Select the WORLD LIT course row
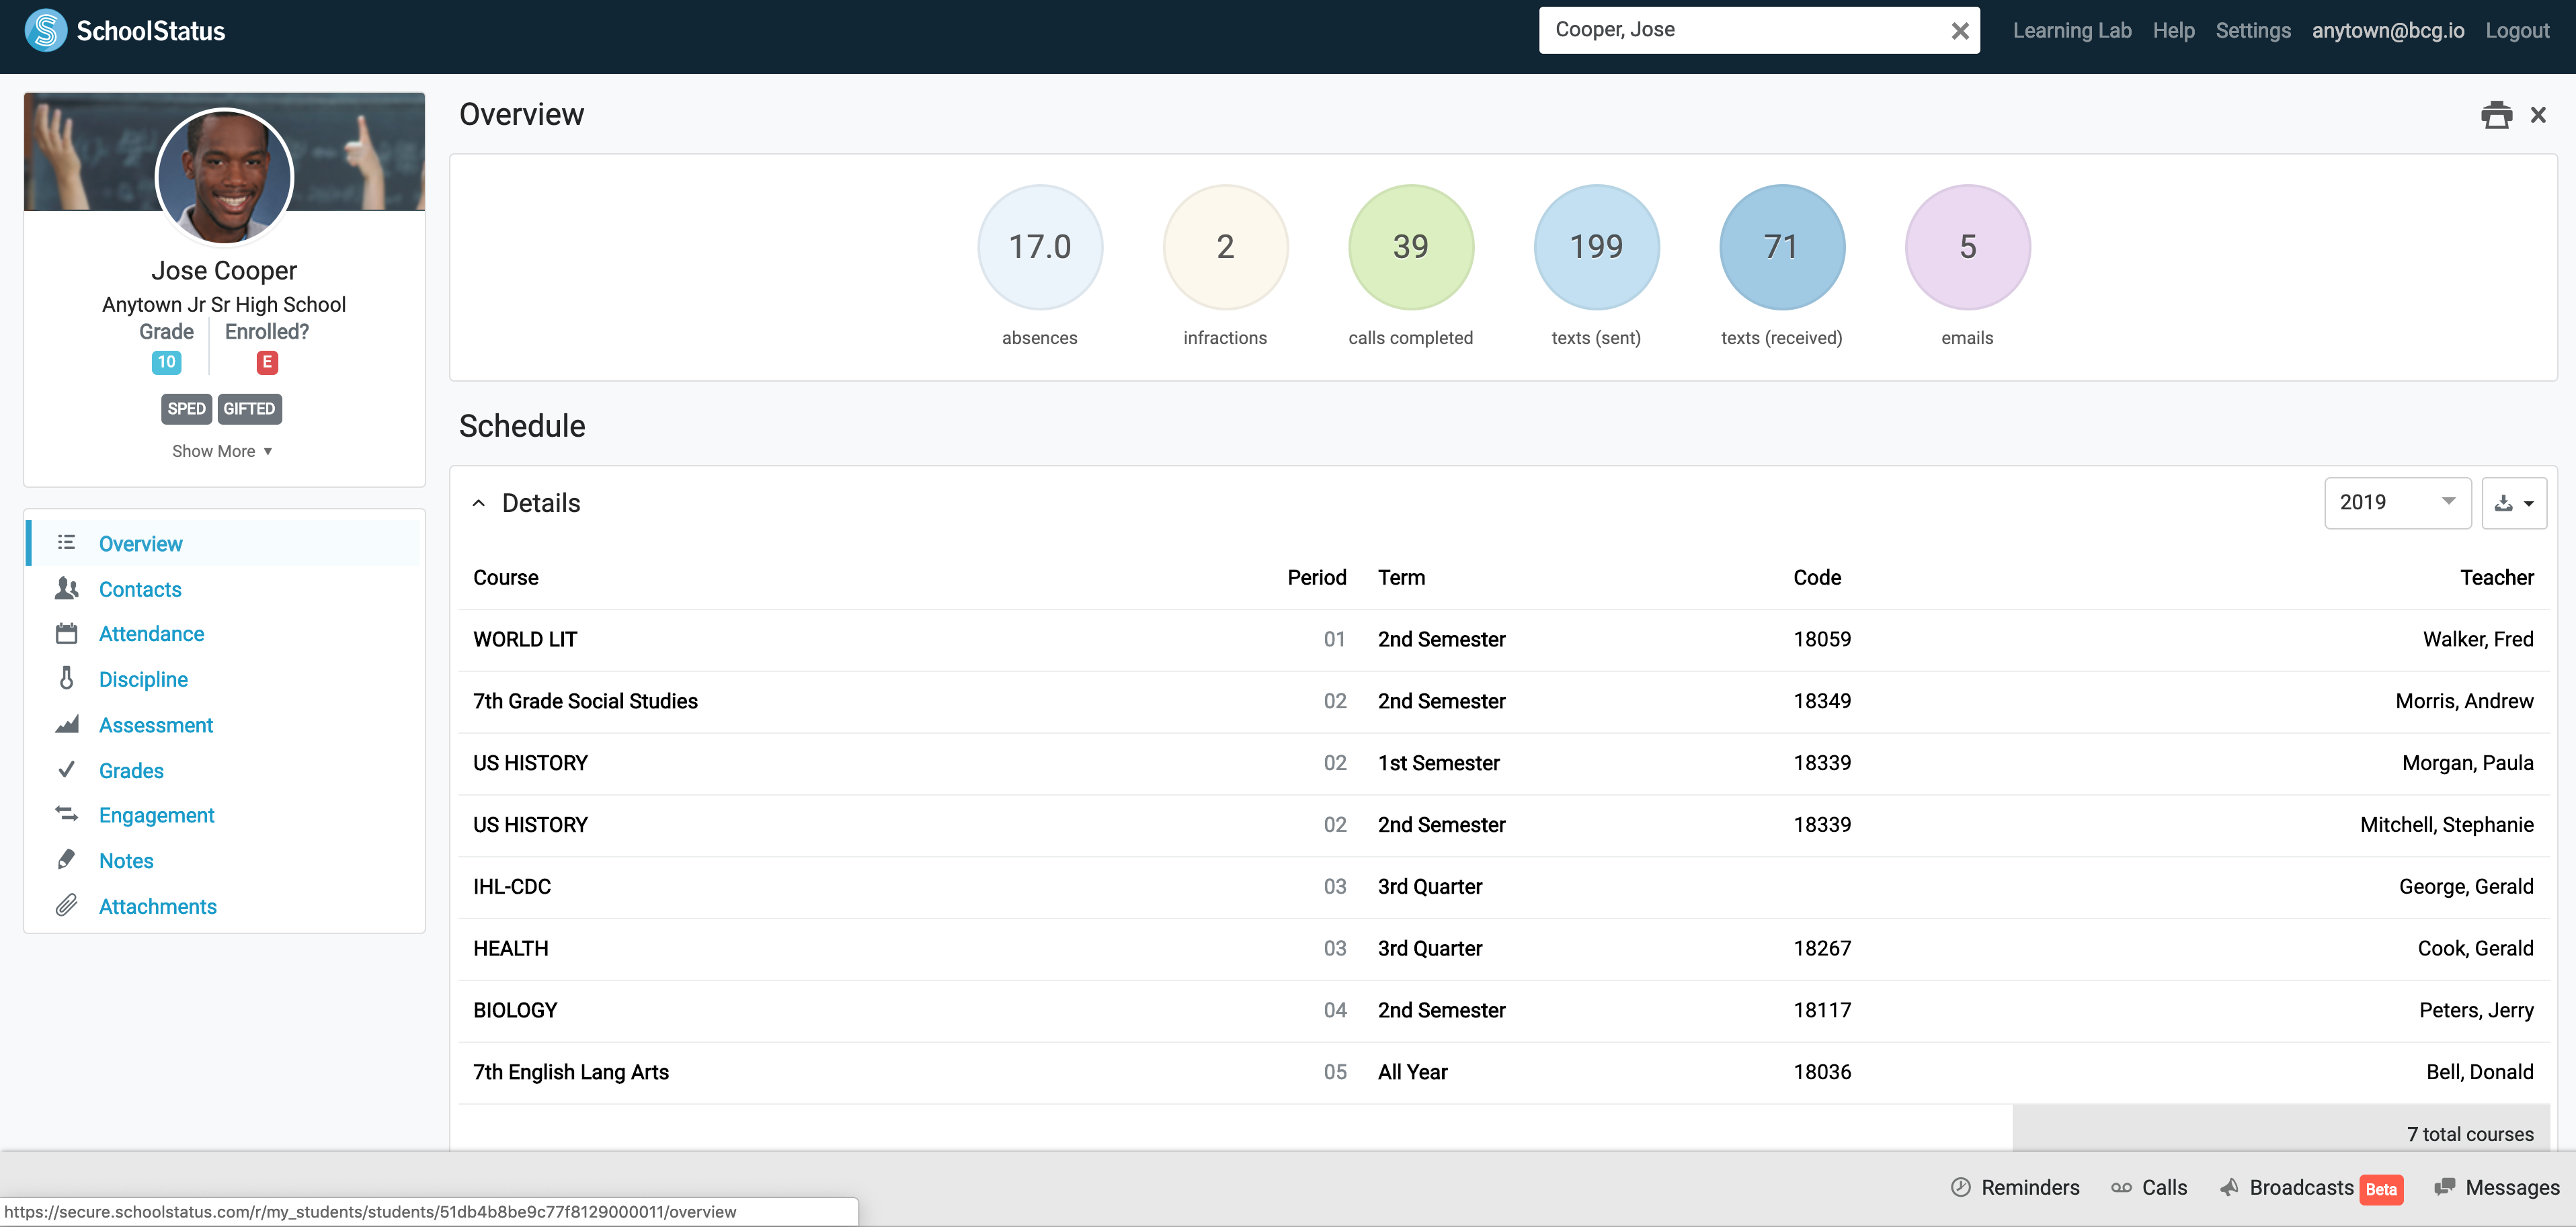Image resolution: width=2576 pixels, height=1227 pixels. pyautogui.click(x=1503, y=639)
